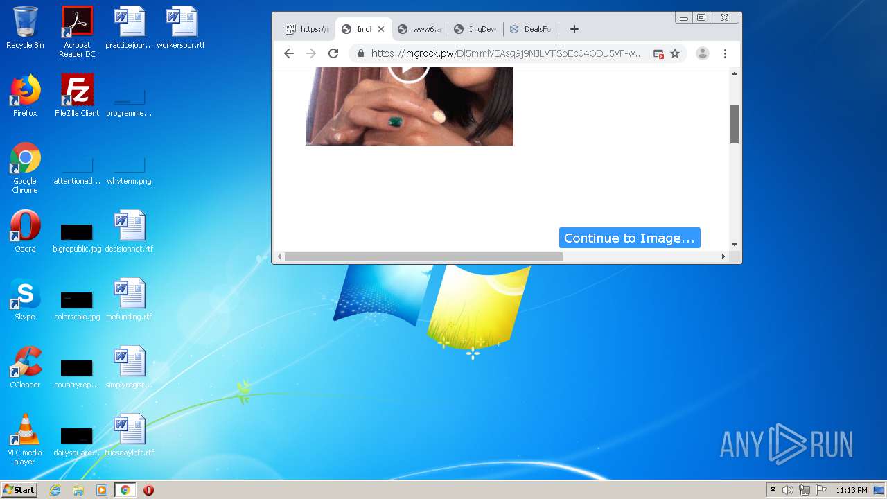Launch Firefox from desktop

coord(25,96)
